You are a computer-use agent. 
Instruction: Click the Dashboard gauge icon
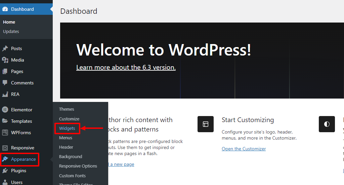tap(5, 9)
